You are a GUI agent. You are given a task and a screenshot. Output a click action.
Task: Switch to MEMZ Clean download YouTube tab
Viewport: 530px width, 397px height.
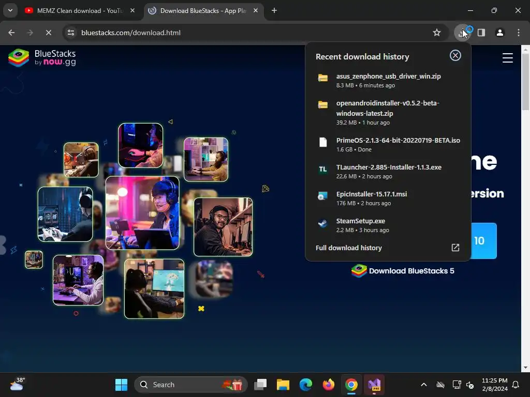coord(80,11)
